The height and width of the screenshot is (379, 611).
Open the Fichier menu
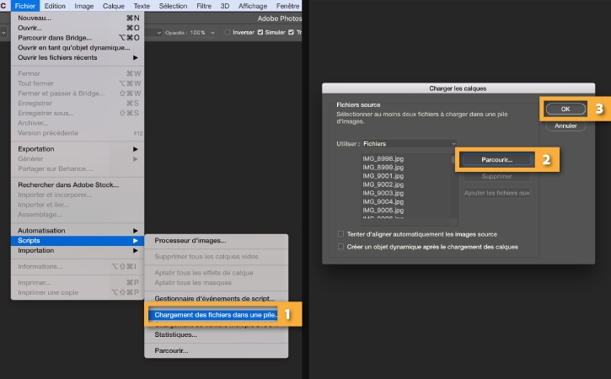point(25,6)
